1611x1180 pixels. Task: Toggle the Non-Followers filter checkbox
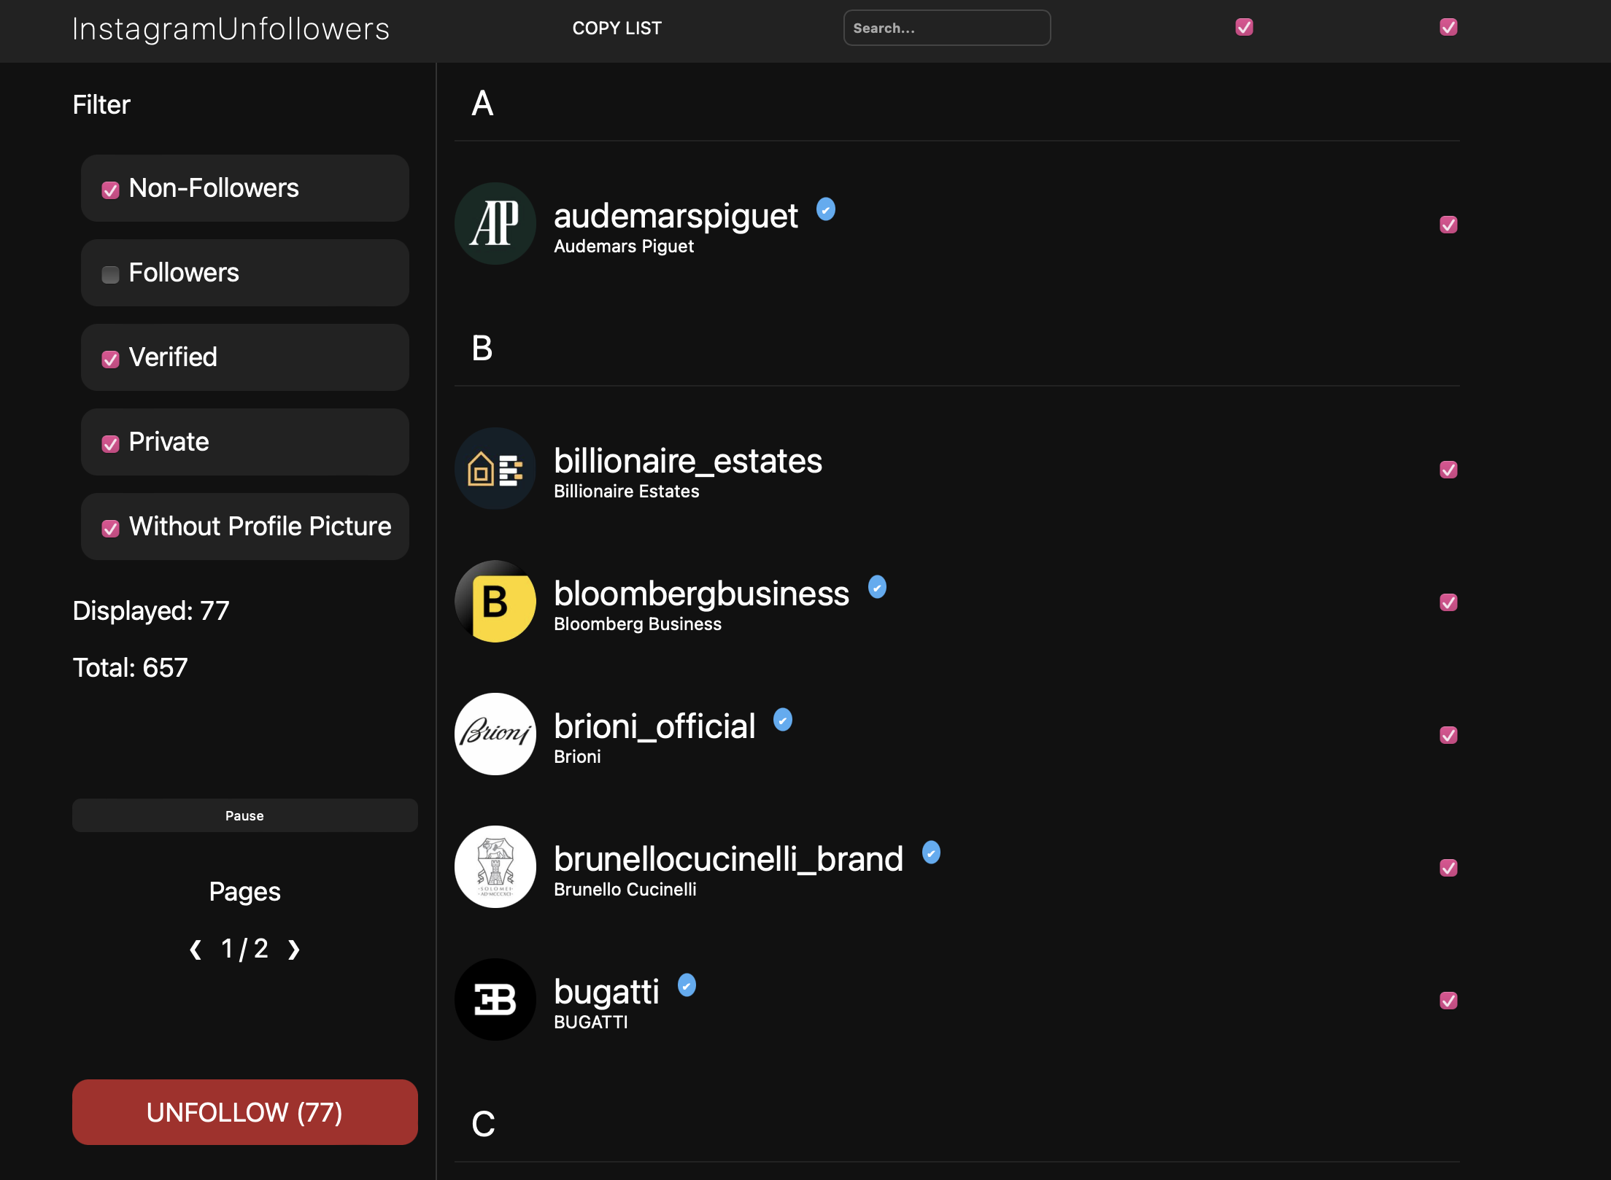[x=110, y=190]
